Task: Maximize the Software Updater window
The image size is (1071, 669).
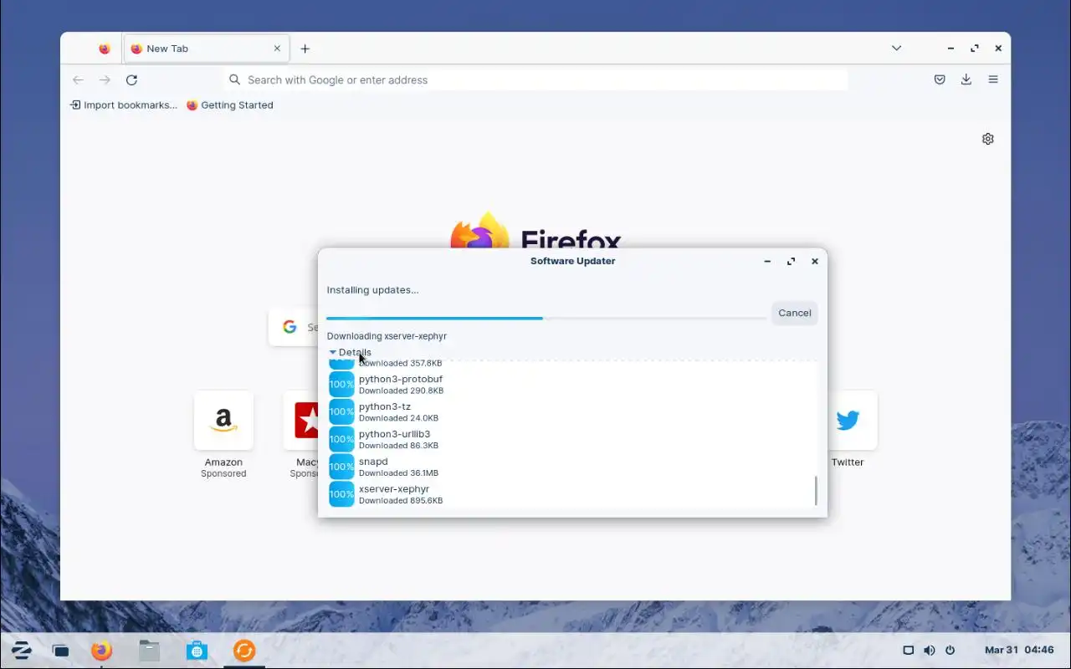Action: [x=791, y=261]
